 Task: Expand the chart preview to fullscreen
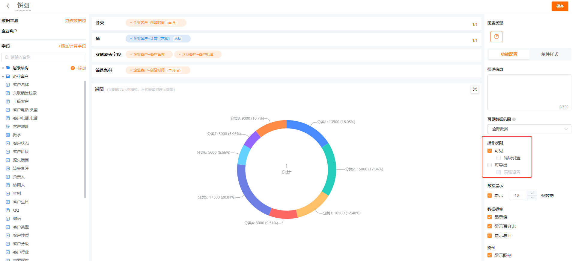[x=475, y=89]
